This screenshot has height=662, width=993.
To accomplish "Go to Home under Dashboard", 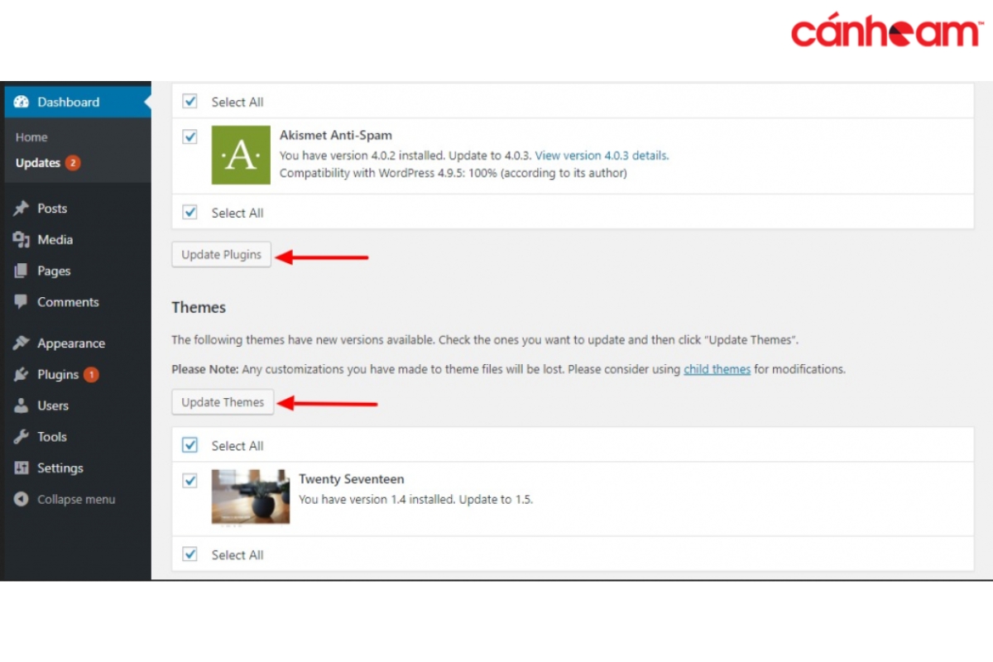I will point(31,137).
